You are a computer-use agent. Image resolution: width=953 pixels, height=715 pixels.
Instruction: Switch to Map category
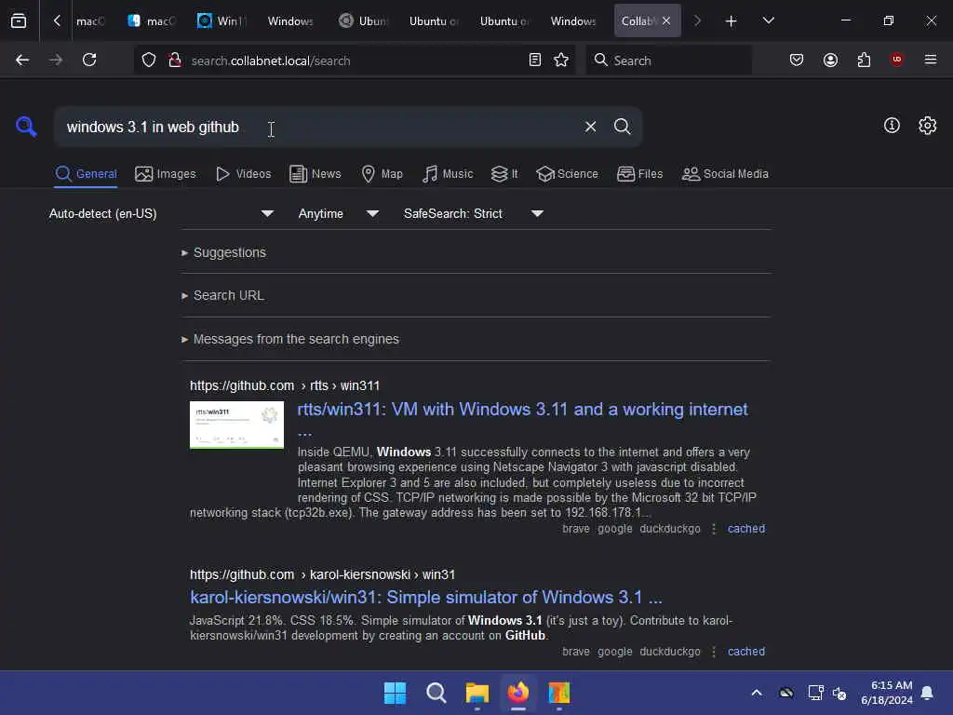click(382, 174)
